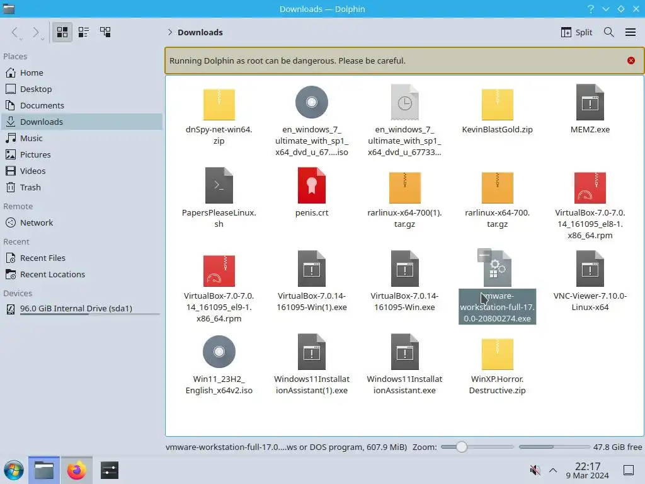Select Windows11InstallationAssistant.exe icon
Viewport: 645px width, 484px height.
coord(405,352)
